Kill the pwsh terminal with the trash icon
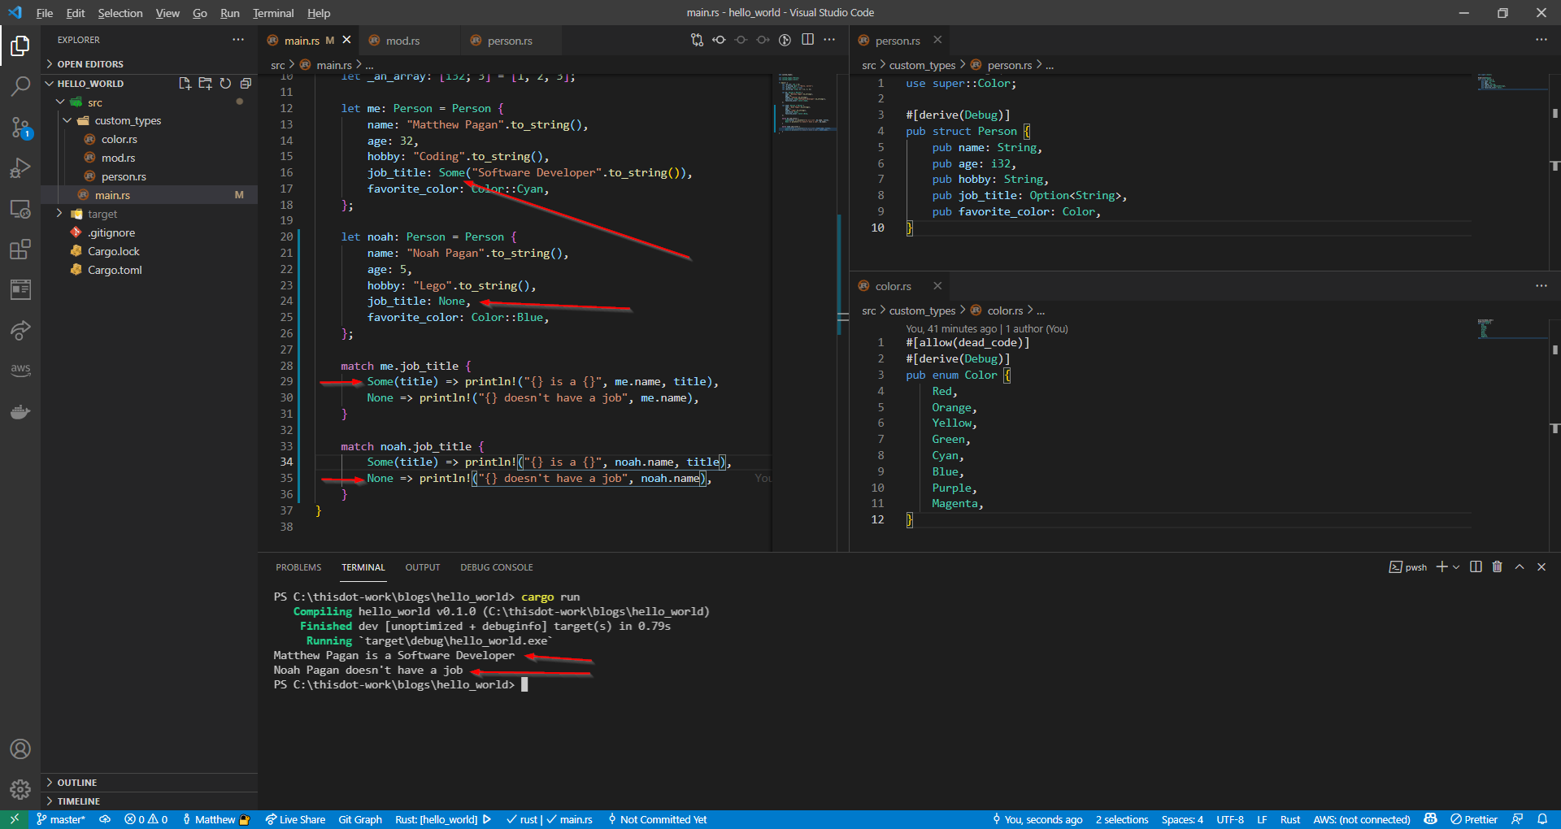 [x=1497, y=566]
